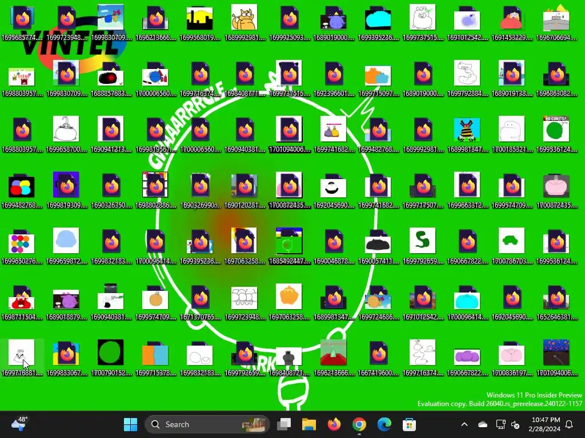
Task: Select the 1699716881 sketch file under the cursor
Action: click(22, 357)
